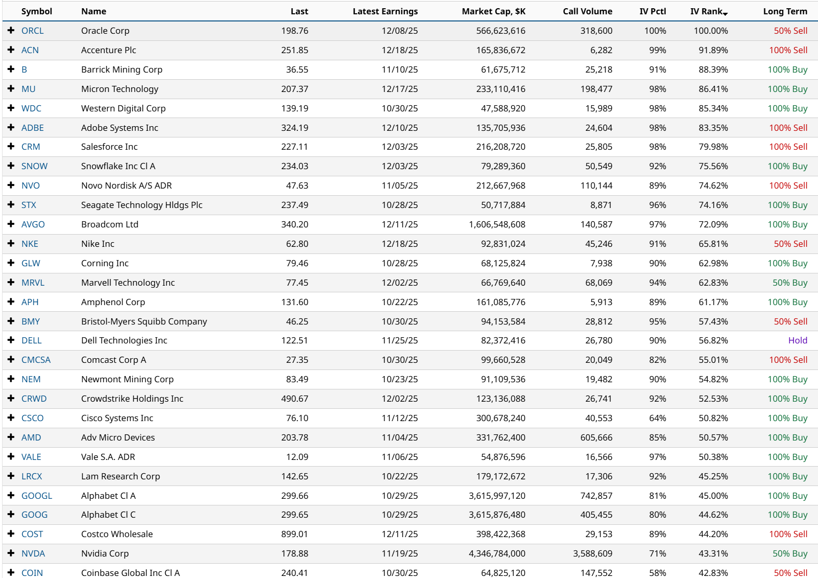Click AMD's call volume 605,666
The height and width of the screenshot is (578, 818).
(x=596, y=437)
